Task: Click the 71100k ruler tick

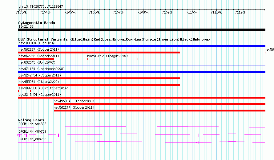Action: (192, 12)
